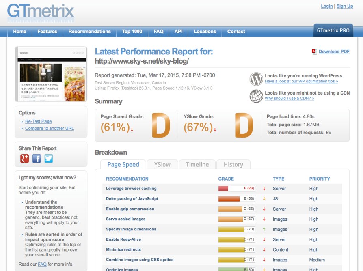Expand the Optimize images recommendation
This screenshot has height=271, width=363.
pos(122,269)
